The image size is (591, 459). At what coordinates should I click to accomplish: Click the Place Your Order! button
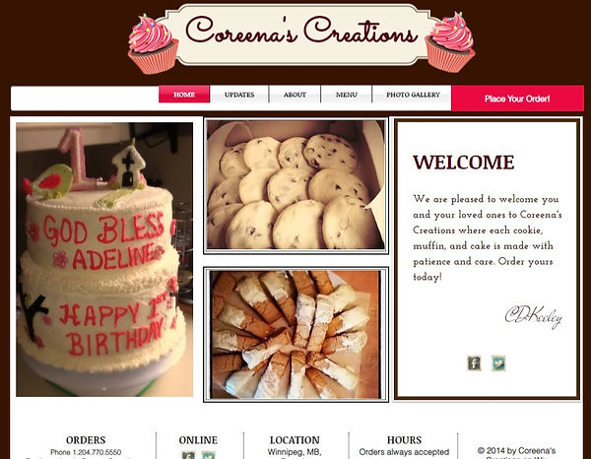[517, 98]
